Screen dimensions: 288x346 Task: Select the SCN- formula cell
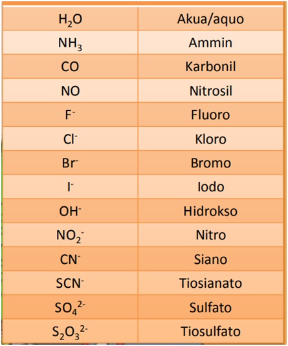click(71, 283)
